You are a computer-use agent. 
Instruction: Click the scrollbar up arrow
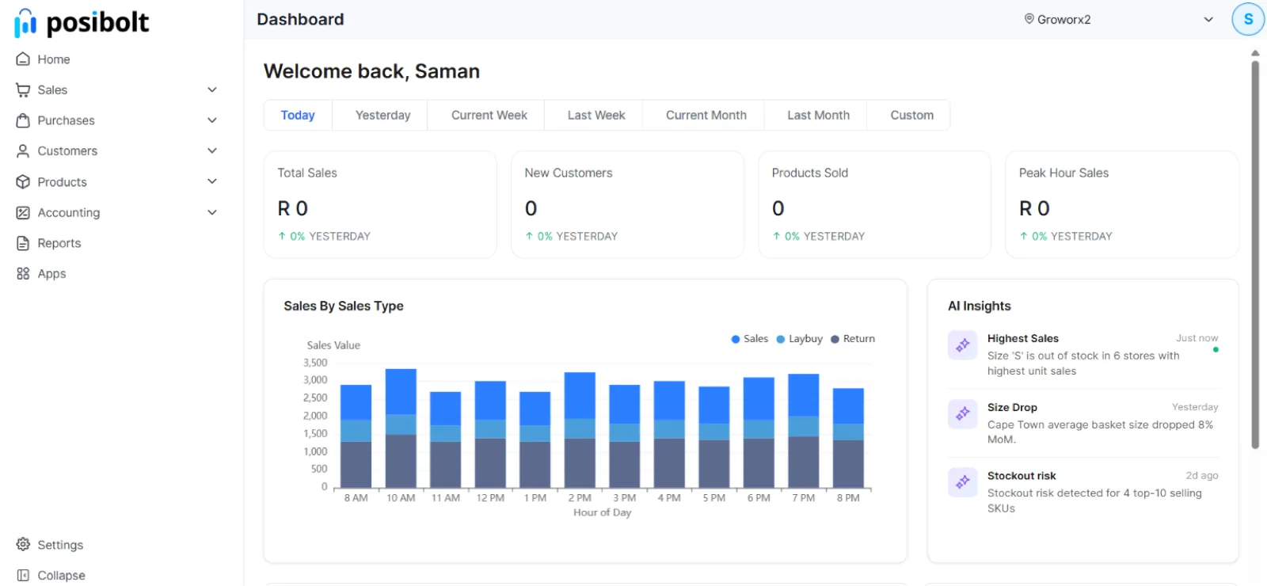[x=1255, y=53]
